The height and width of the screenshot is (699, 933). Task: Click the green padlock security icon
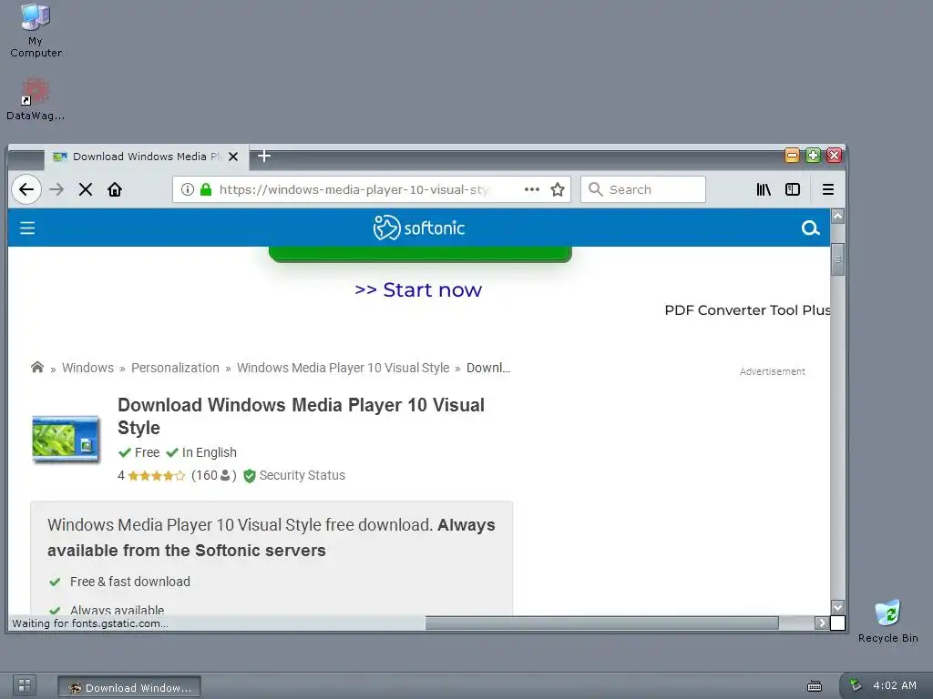click(x=206, y=189)
